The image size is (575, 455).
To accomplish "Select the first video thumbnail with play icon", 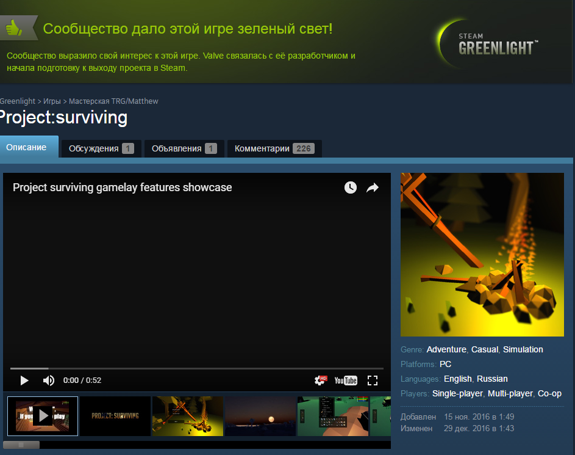I will coord(43,416).
